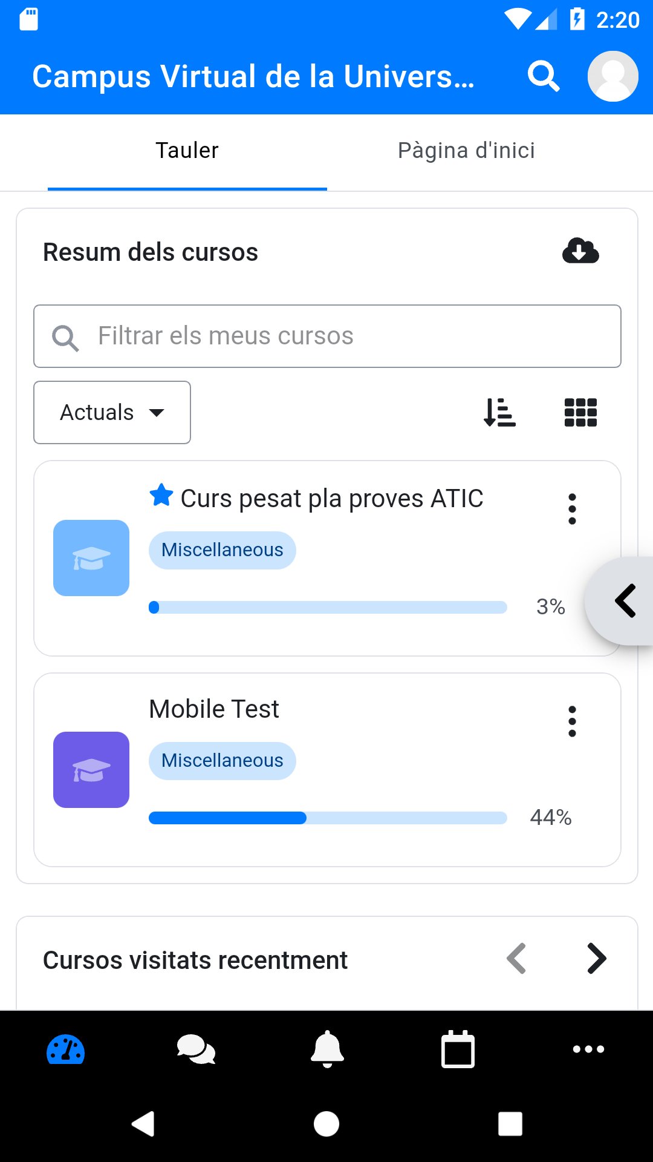Viewport: 653px width, 1162px height.
Task: Click the download courses cloud icon
Action: pyautogui.click(x=580, y=251)
